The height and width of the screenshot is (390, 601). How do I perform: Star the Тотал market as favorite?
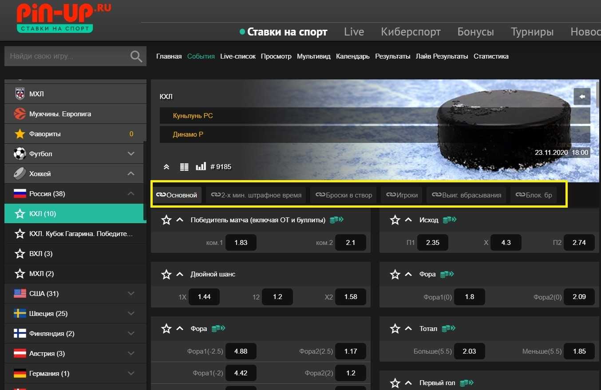(395, 329)
